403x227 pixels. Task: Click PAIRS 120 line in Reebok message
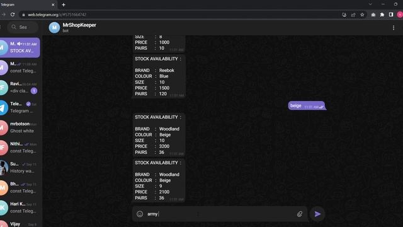pos(151,94)
